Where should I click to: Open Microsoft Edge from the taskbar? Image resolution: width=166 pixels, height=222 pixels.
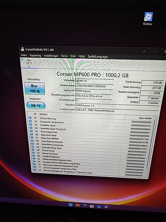point(85,206)
